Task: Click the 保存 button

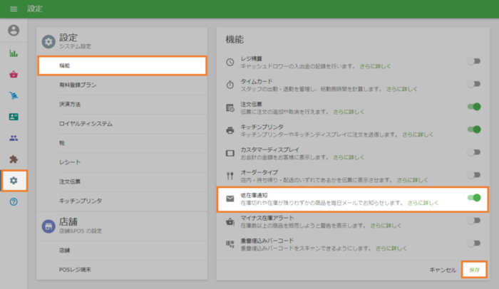Action: click(475, 269)
